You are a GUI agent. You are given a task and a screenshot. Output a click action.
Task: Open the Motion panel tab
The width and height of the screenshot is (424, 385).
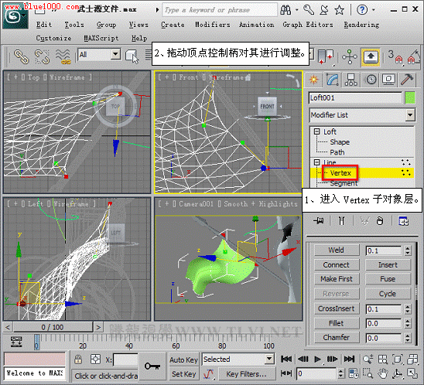pos(371,80)
